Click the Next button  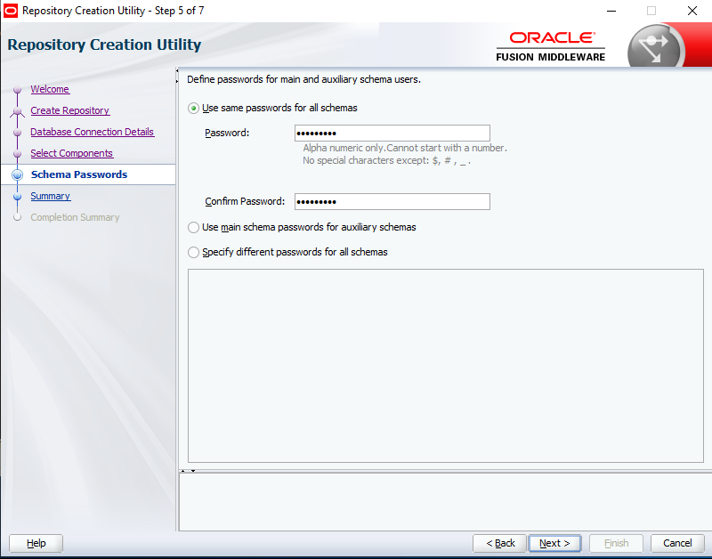tap(554, 543)
